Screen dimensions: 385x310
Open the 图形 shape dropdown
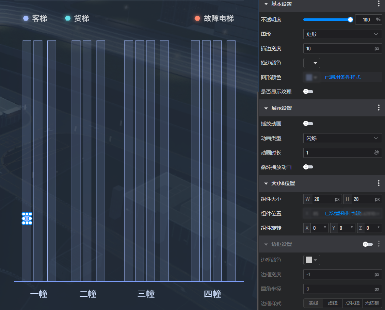(342, 34)
